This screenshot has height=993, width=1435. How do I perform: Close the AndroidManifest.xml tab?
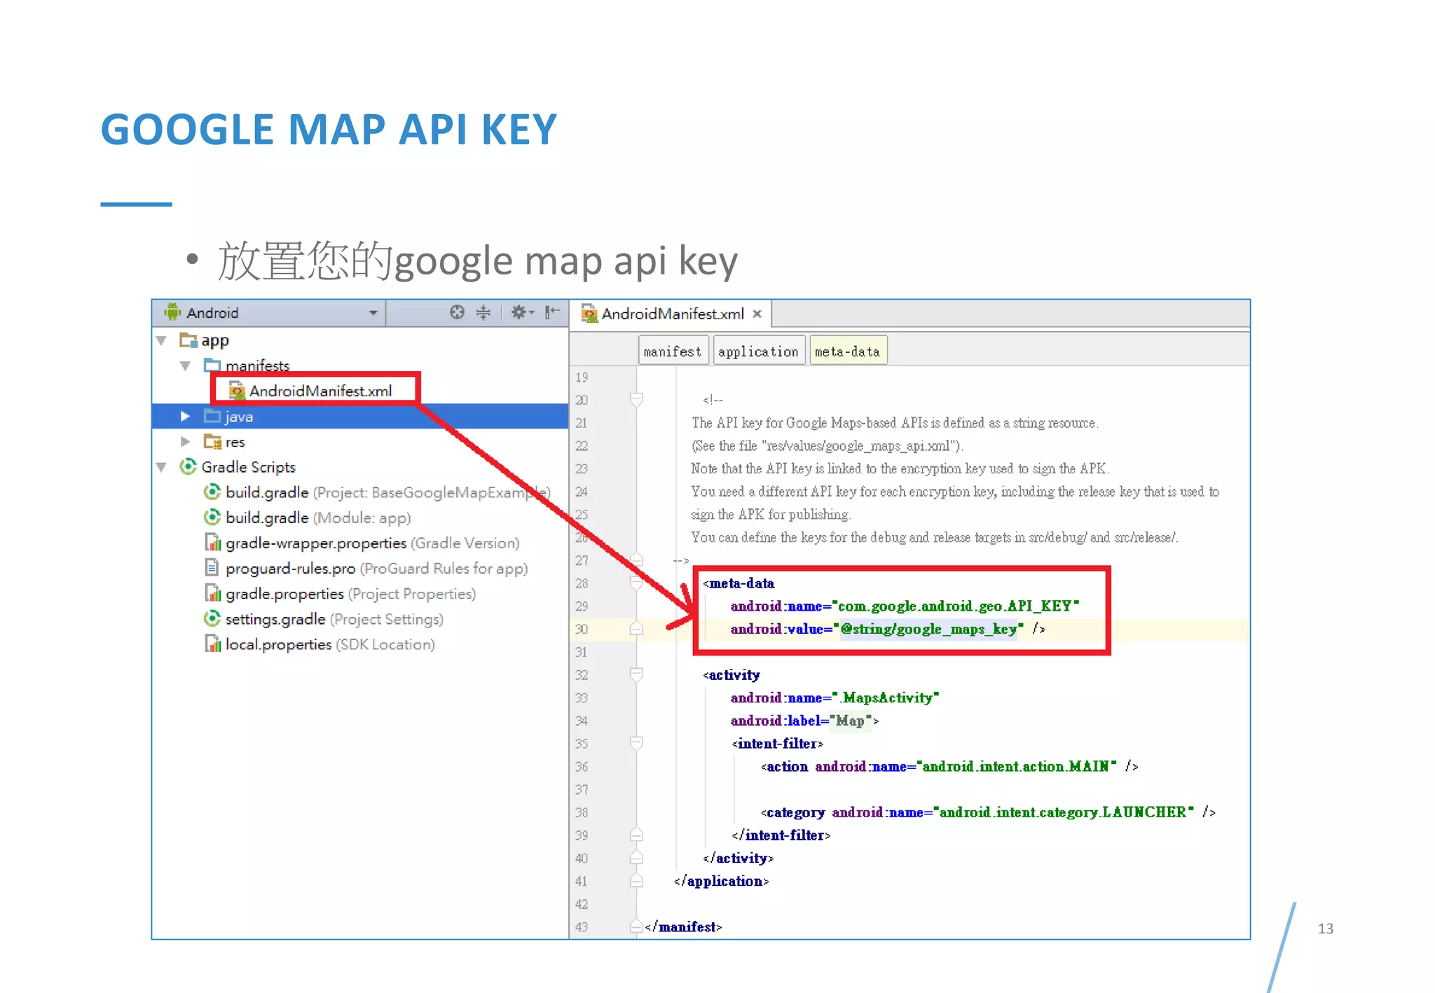757,314
